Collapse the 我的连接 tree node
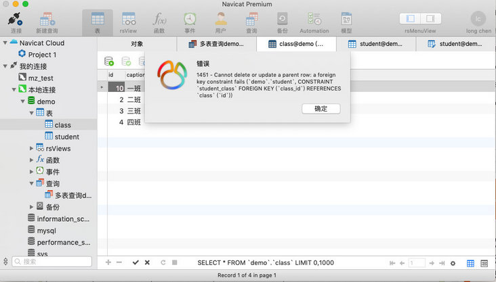The height and width of the screenshot is (282, 496). 5,66
